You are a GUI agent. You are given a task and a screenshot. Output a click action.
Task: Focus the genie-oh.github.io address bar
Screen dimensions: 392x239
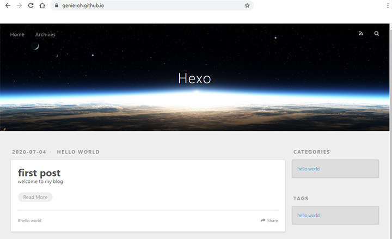pyautogui.click(x=152, y=5)
